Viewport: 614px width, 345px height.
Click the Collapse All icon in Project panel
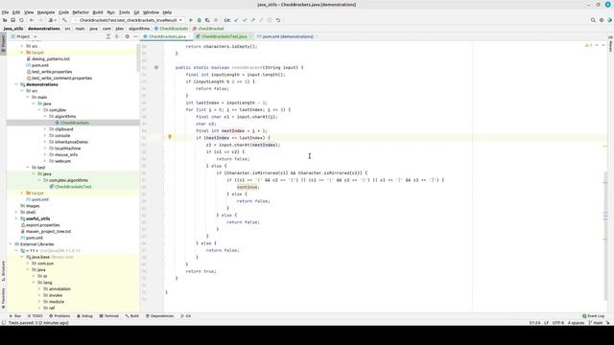[117, 36]
